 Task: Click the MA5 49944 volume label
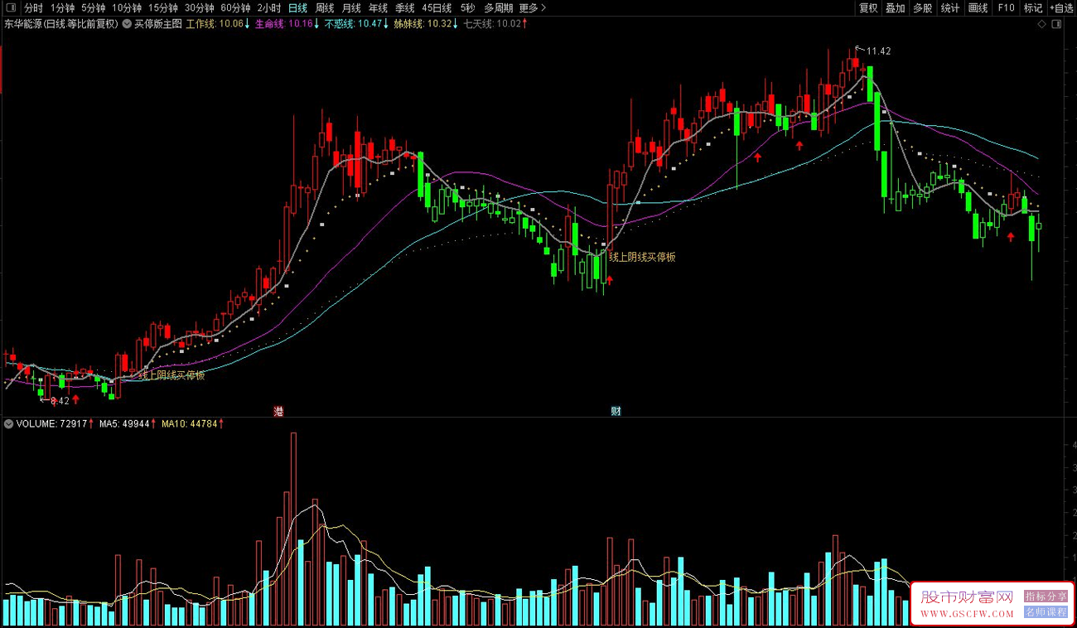coord(127,424)
